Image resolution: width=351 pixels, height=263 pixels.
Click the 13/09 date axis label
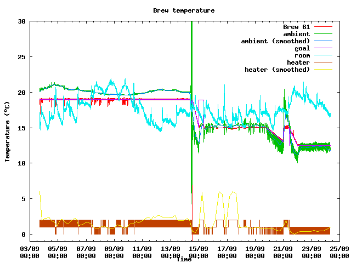point(171,249)
